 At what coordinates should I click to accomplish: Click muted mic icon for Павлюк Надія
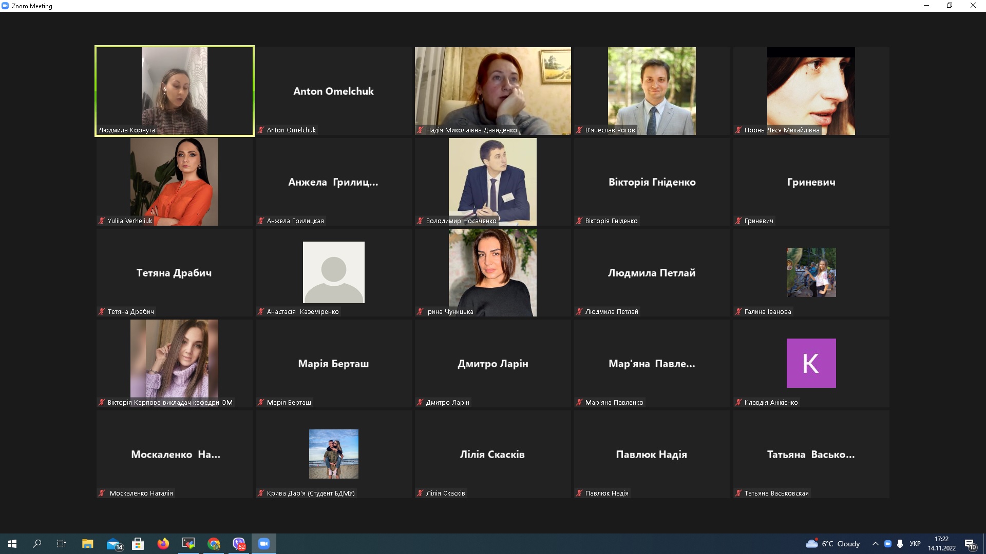click(579, 493)
